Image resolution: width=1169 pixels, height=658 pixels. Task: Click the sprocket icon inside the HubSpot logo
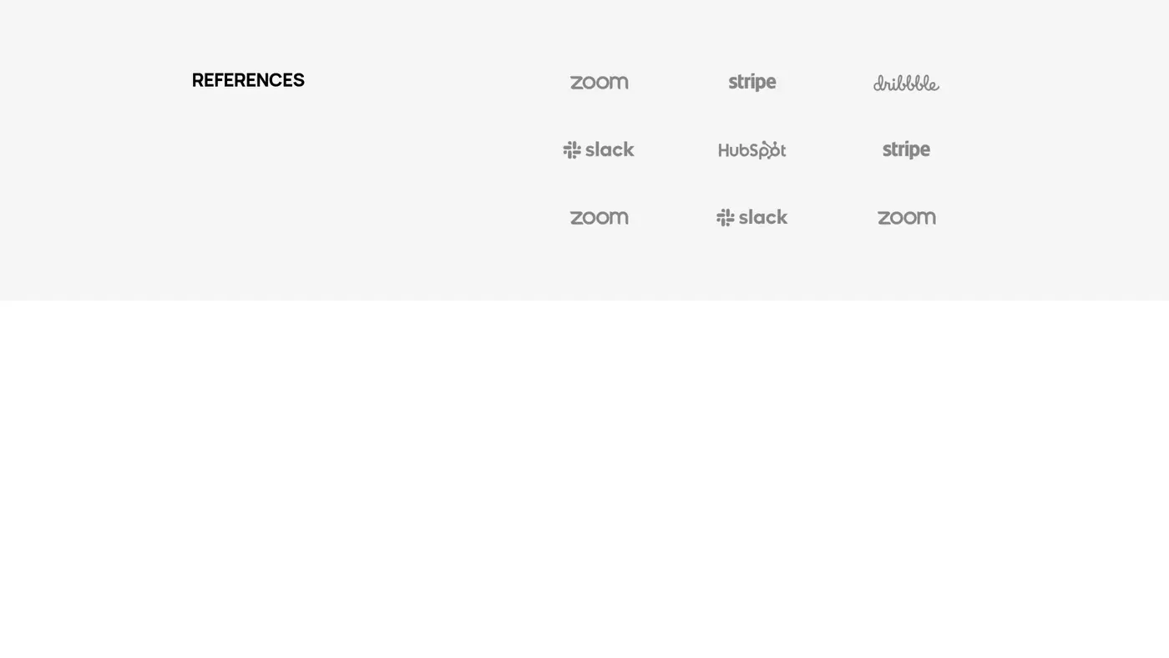click(772, 149)
